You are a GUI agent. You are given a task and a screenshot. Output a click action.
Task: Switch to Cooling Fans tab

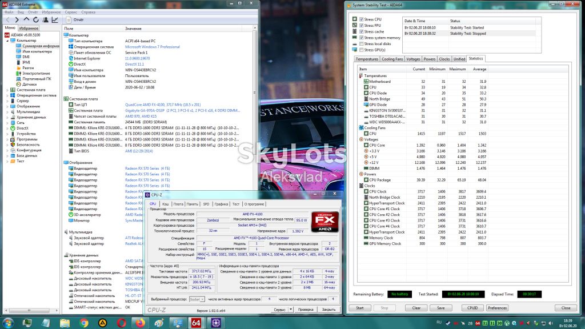(x=392, y=59)
